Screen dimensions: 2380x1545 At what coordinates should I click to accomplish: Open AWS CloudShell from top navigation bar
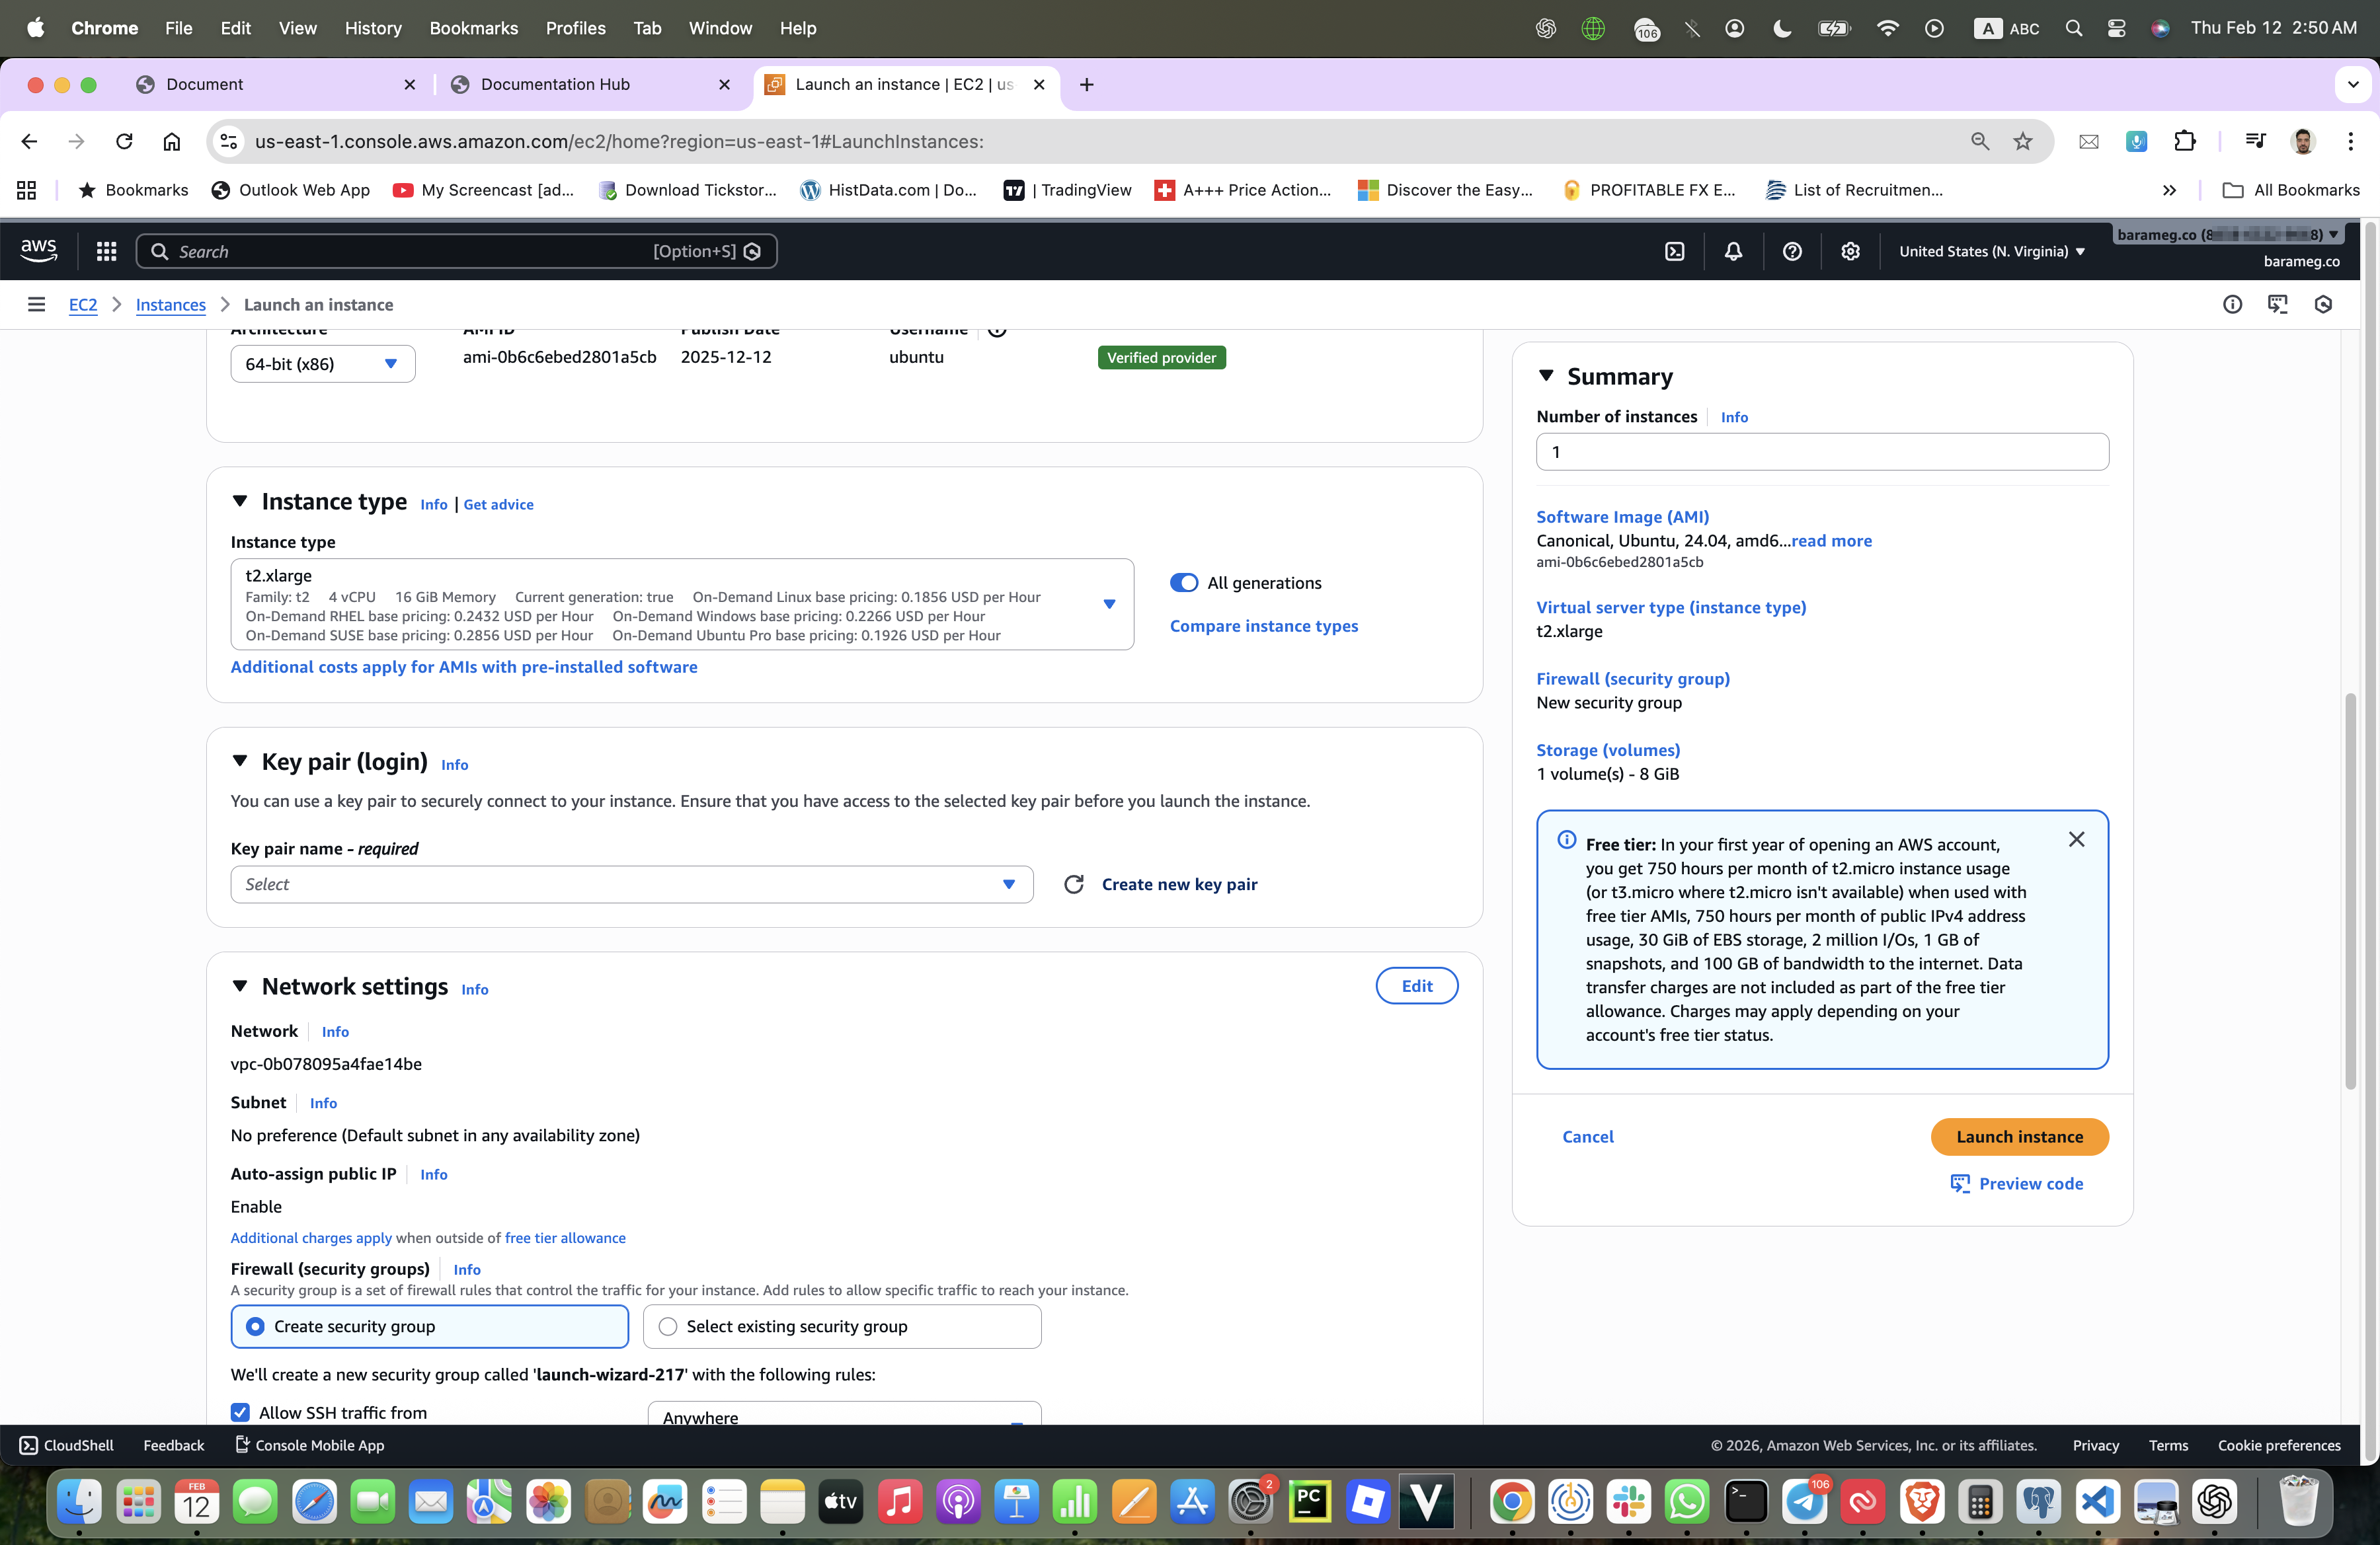1675,252
